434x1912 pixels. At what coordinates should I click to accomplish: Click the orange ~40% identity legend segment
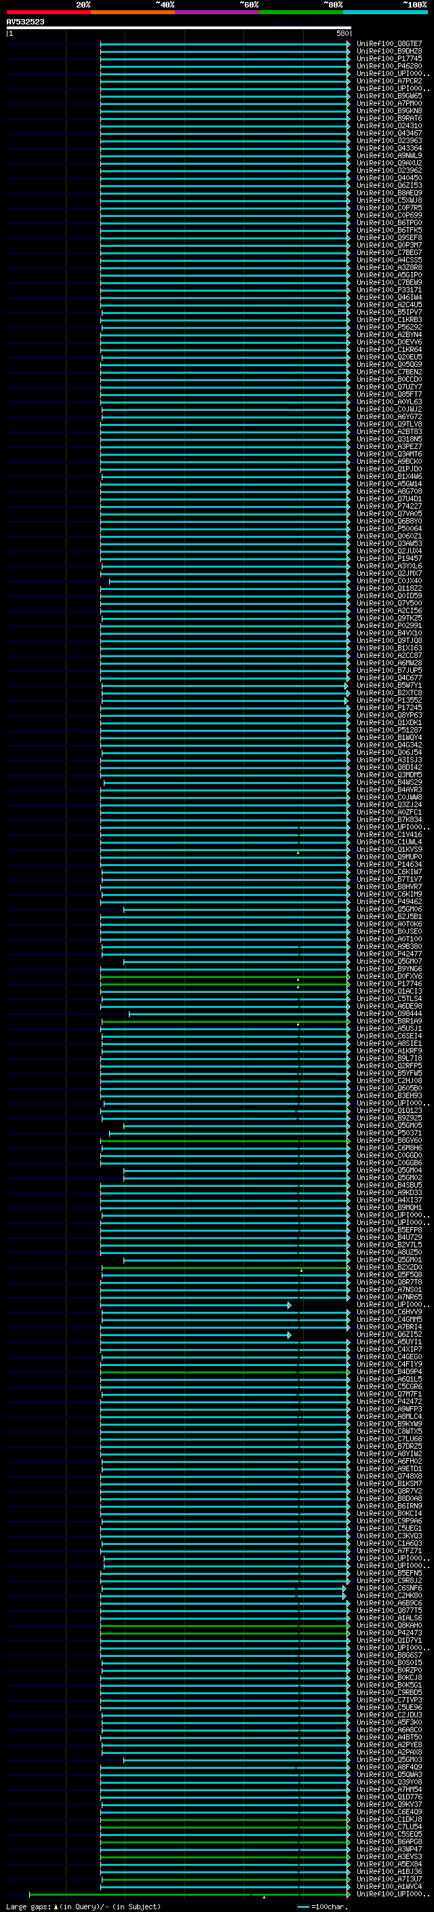133,12
